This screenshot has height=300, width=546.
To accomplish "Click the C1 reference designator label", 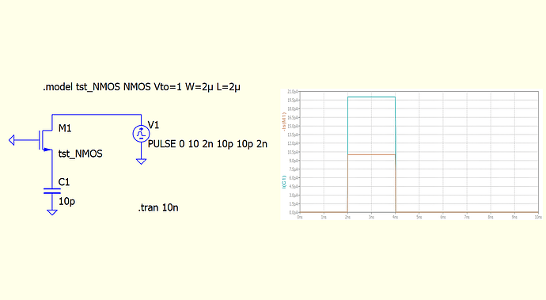I will click(64, 182).
